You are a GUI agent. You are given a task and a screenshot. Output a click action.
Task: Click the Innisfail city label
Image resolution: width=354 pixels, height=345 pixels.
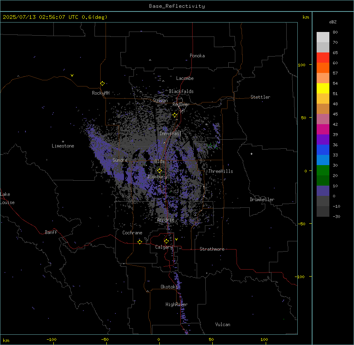[x=170, y=134]
